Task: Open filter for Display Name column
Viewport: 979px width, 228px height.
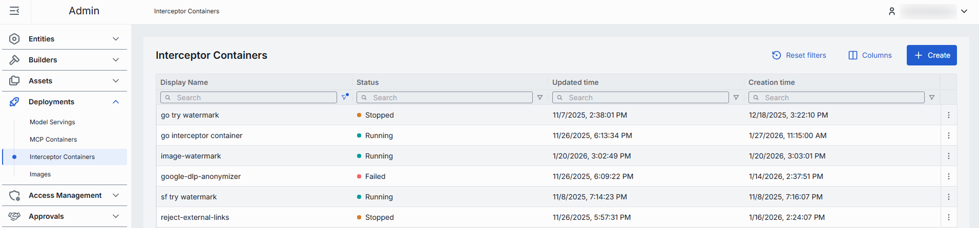Action: pyautogui.click(x=345, y=97)
